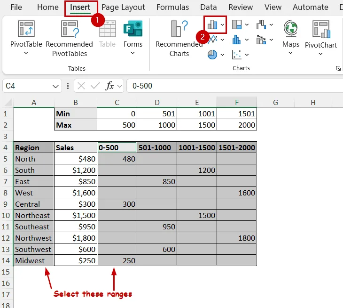Viewport: 343px width, 308px height.
Task: Switch to the Data tab
Action: [209, 7]
